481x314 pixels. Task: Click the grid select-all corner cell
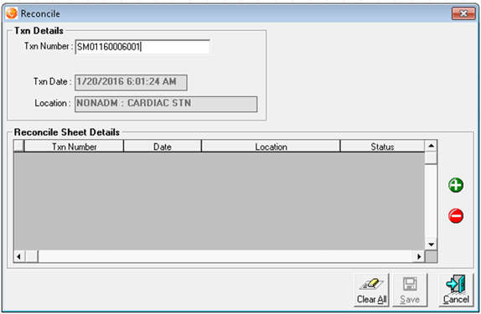click(18, 146)
